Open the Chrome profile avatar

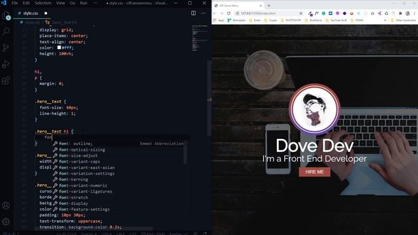pyautogui.click(x=408, y=13)
